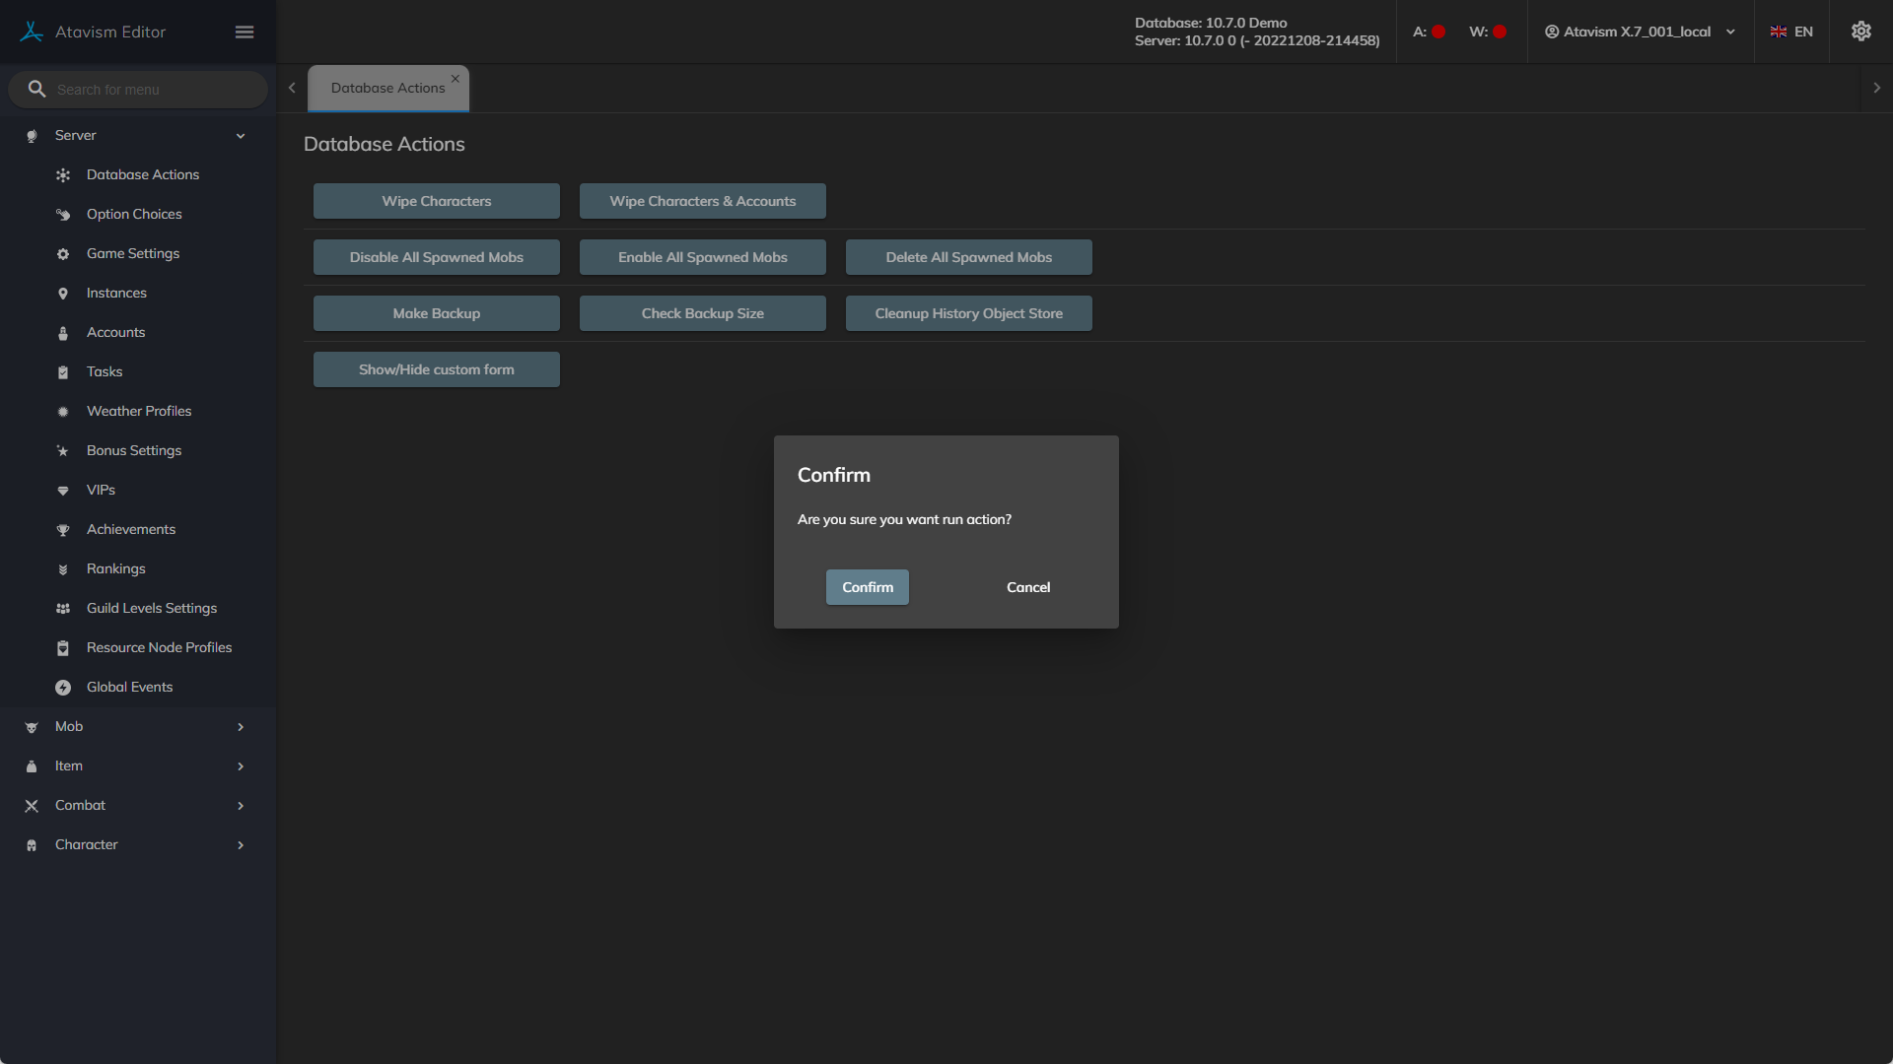The image size is (1893, 1064).
Task: Click the Achievements trophy icon
Action: [x=63, y=530]
